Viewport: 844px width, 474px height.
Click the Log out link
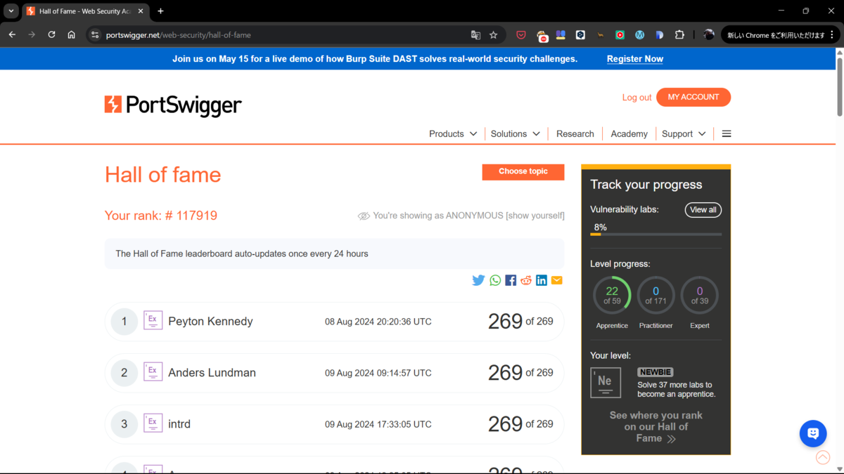coord(637,98)
